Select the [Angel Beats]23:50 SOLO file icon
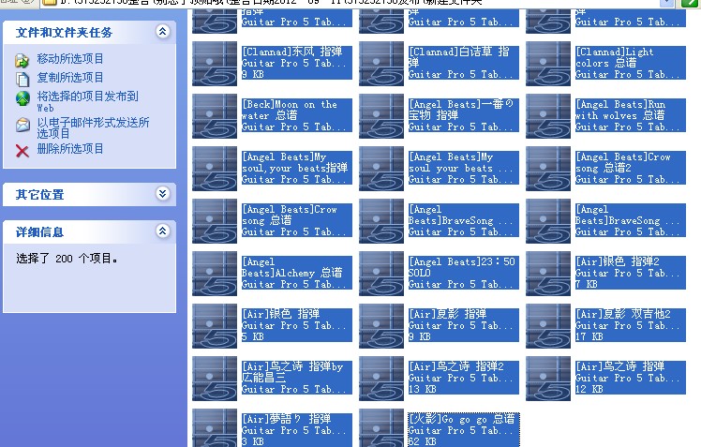701x447 pixels. pos(381,274)
